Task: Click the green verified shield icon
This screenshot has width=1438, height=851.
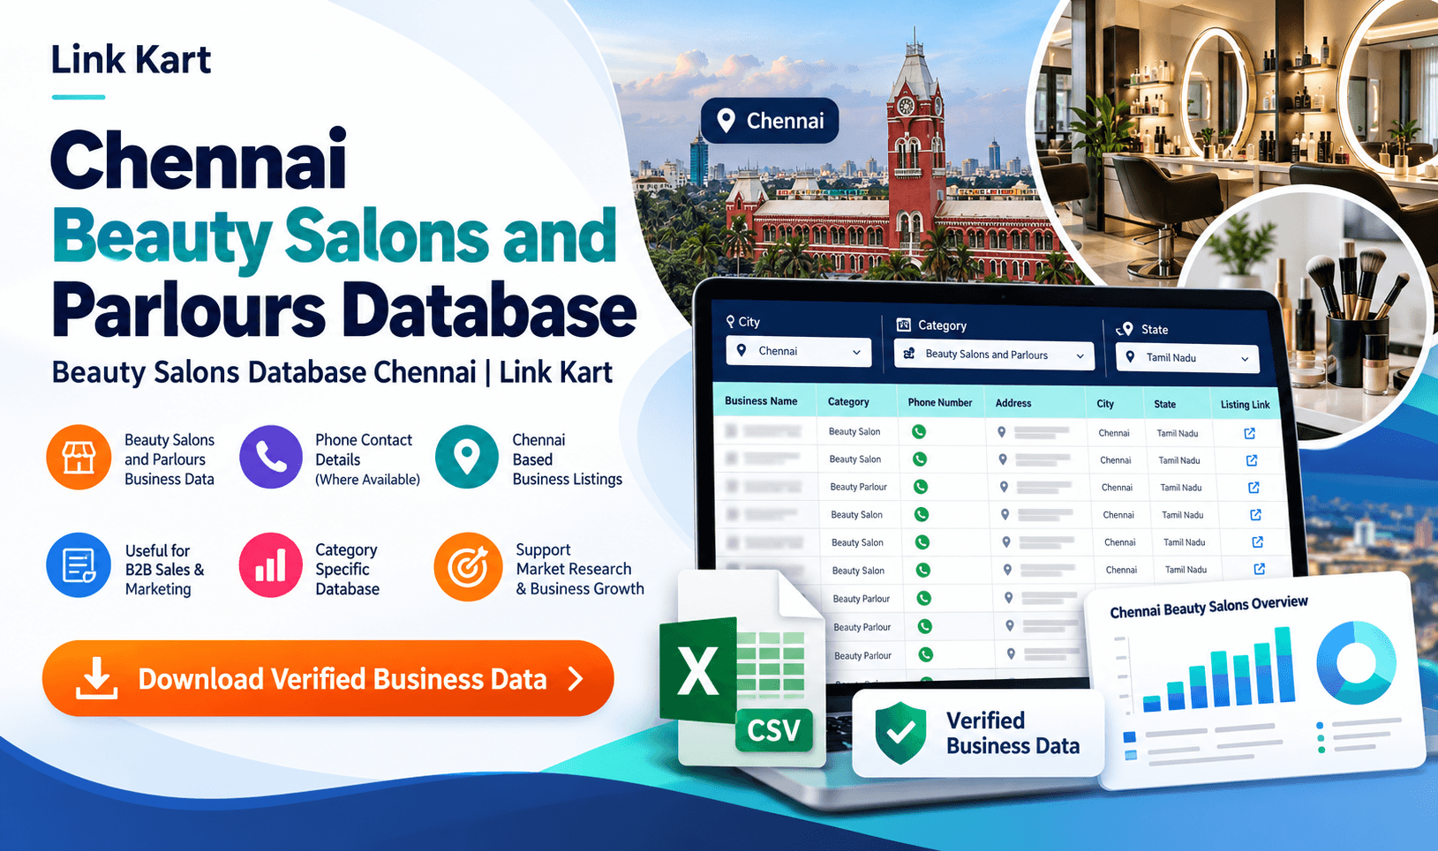Action: [900, 733]
